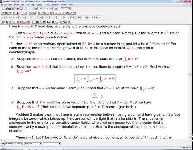Open a file with the Open icon
Screen dimensions: 193x150
(x=6, y=9)
